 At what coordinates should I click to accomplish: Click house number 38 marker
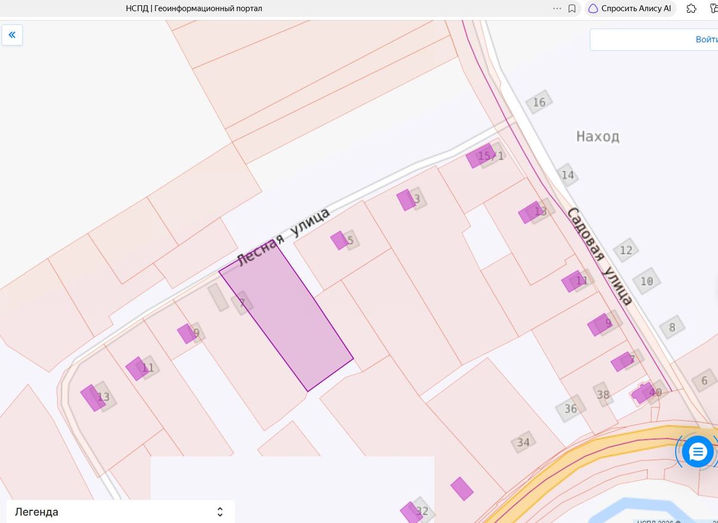[603, 394]
